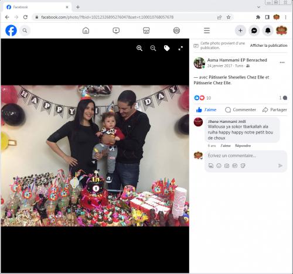Bookmark this page with the star
This screenshot has height=274, width=293.
point(229,17)
